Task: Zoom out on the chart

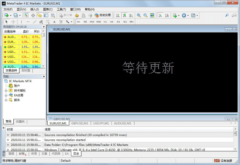Action: [145, 15]
